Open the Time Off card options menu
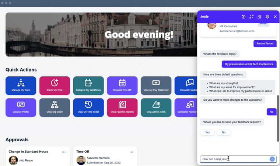 point(131,152)
